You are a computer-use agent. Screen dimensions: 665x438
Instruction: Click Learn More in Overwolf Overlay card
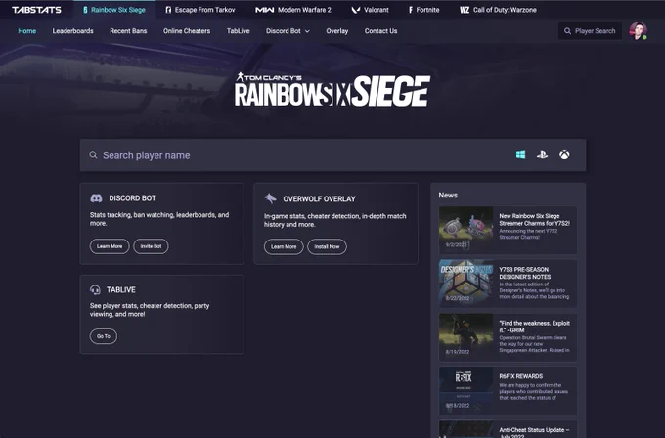[284, 246]
